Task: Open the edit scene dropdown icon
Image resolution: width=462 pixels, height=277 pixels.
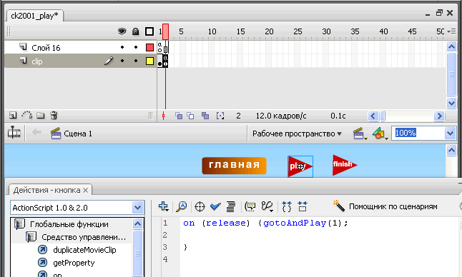Action: tap(360, 134)
